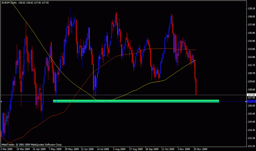
Task: Click the 25 Nov 2009 date label
Action: click(200, 149)
